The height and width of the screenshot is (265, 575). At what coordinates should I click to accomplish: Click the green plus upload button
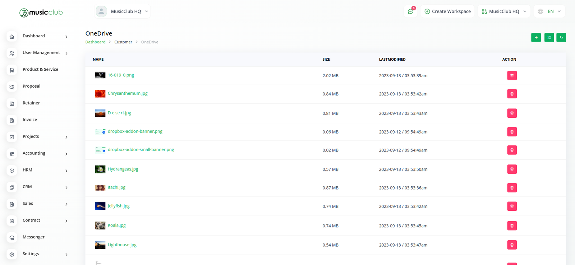536,37
